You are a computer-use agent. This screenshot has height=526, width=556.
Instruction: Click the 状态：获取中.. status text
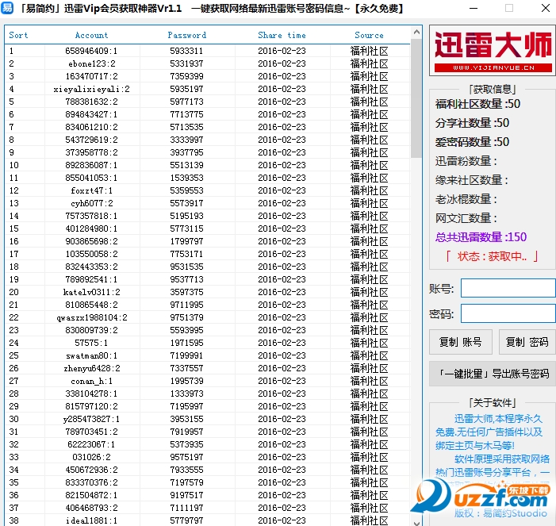(493, 256)
